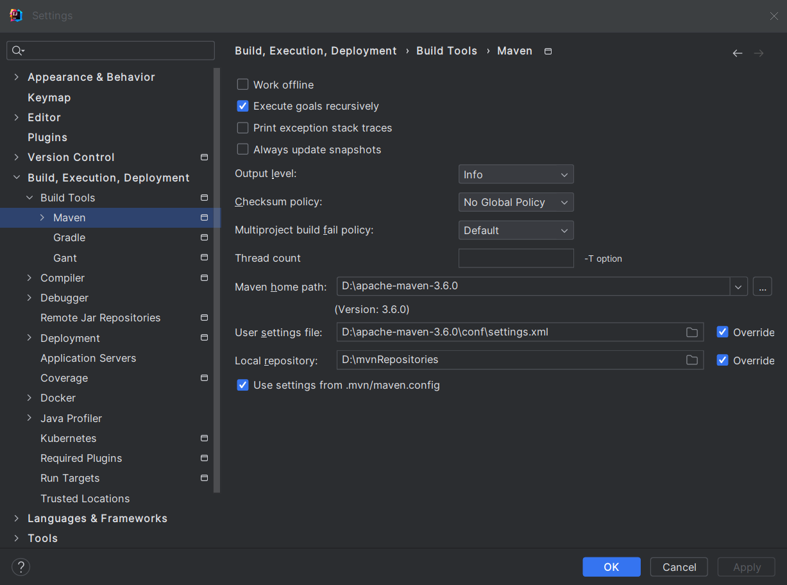Viewport: 787px width, 585px height.
Task: Open Trusted Locations settings
Action: pos(85,498)
